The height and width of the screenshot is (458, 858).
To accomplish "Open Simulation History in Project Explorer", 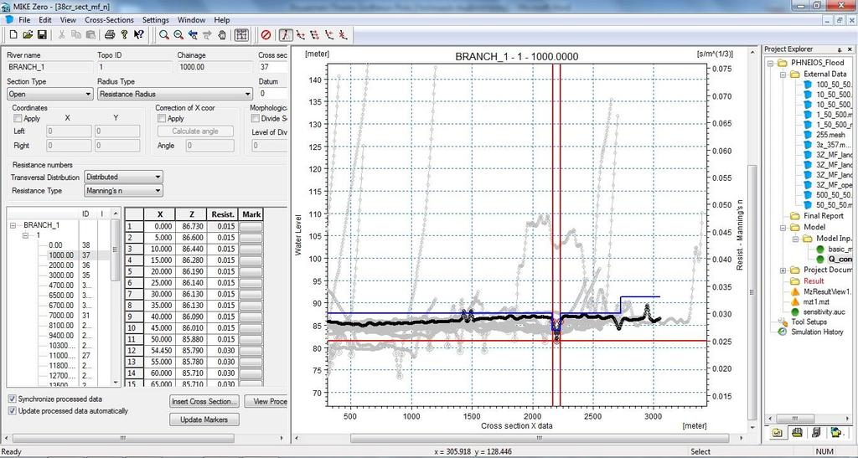I will (817, 332).
